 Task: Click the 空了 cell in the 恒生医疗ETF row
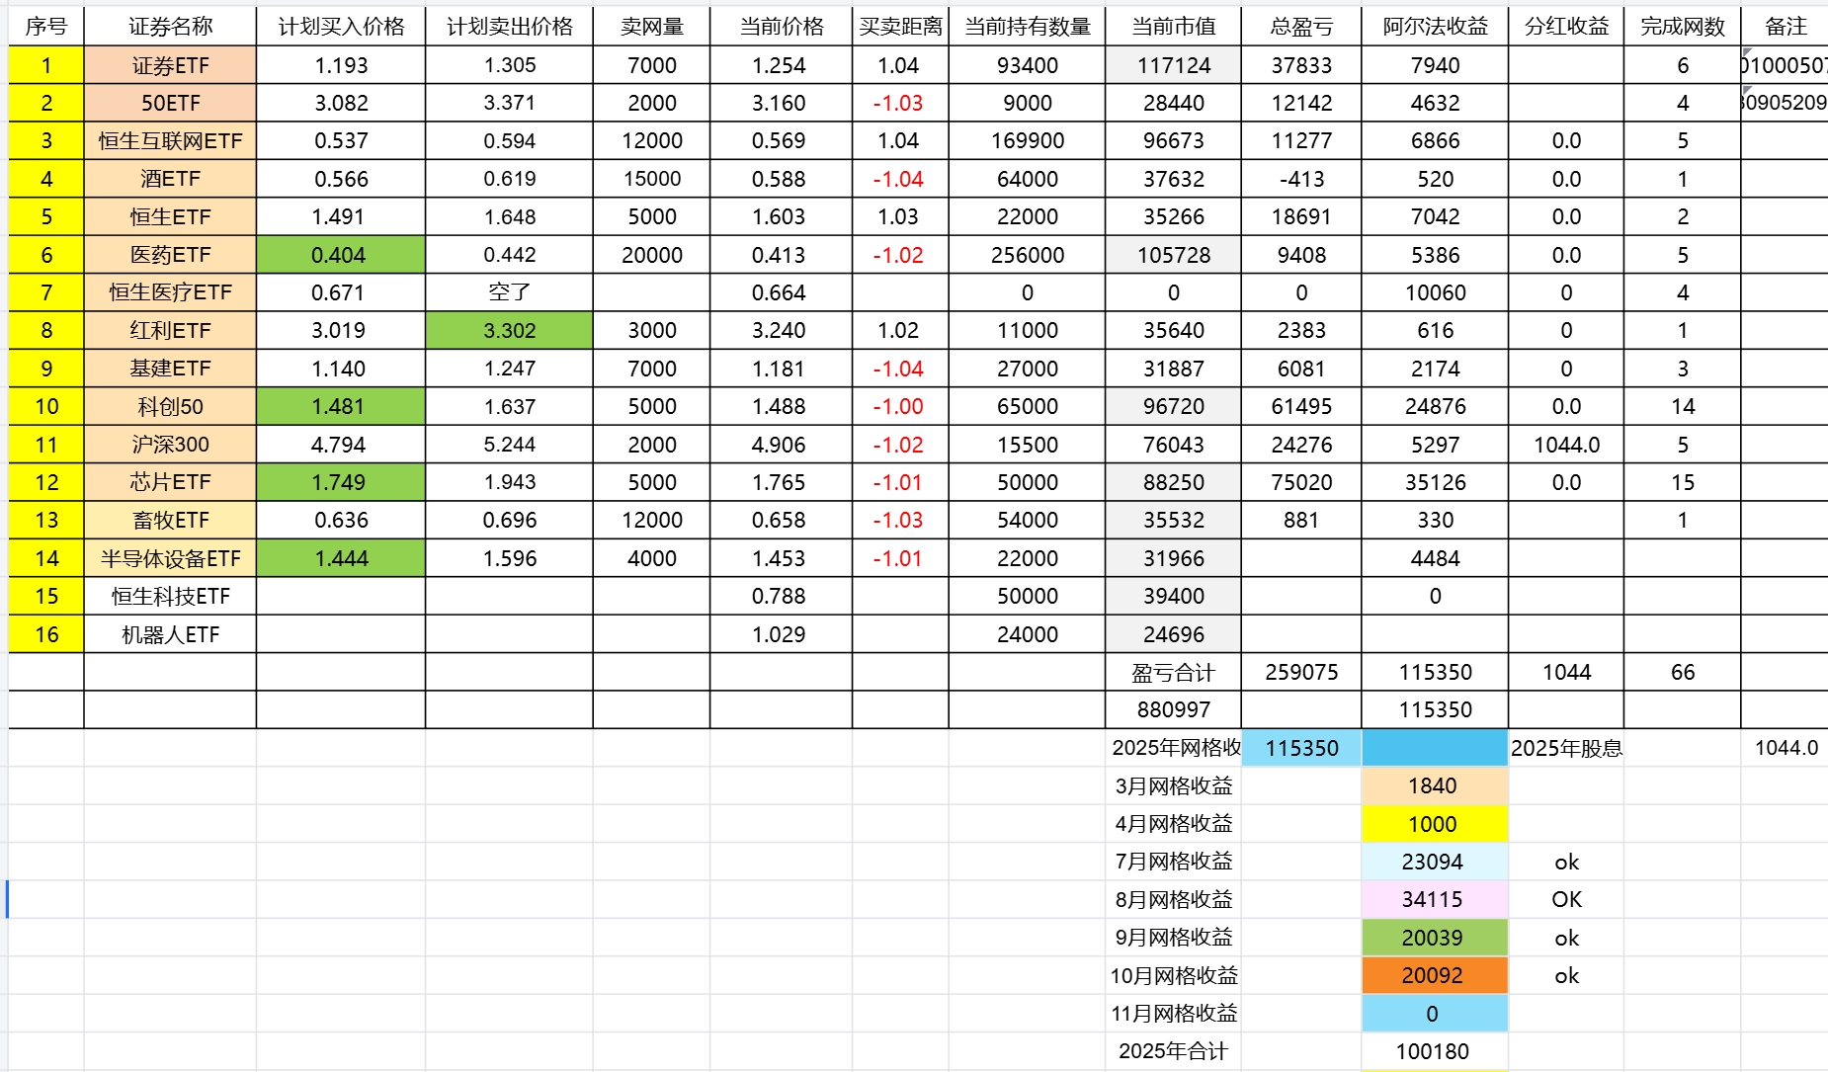pos(509,292)
